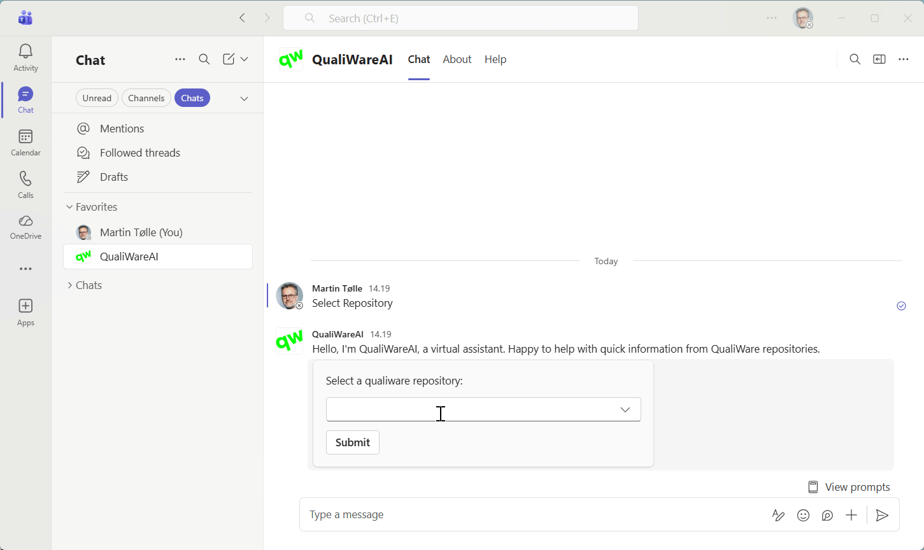Screen dimensions: 924x550
Task: Toggle the Channels filter pill
Action: 146,98
